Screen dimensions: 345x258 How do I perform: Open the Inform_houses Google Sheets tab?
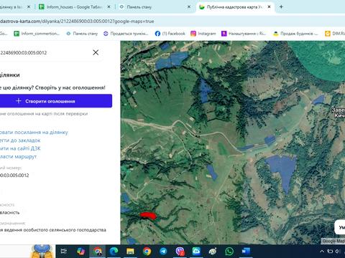point(74,7)
